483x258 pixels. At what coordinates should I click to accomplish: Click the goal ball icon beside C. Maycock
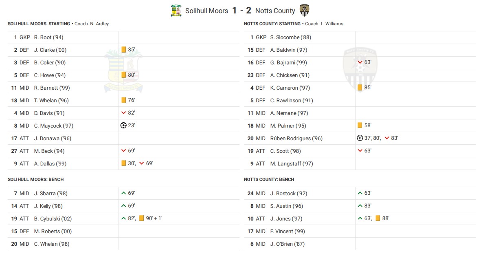point(123,126)
